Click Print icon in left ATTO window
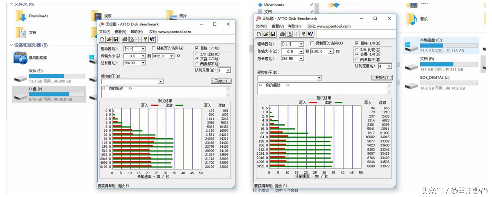Viewport: 492px width, 197px height. click(125, 39)
